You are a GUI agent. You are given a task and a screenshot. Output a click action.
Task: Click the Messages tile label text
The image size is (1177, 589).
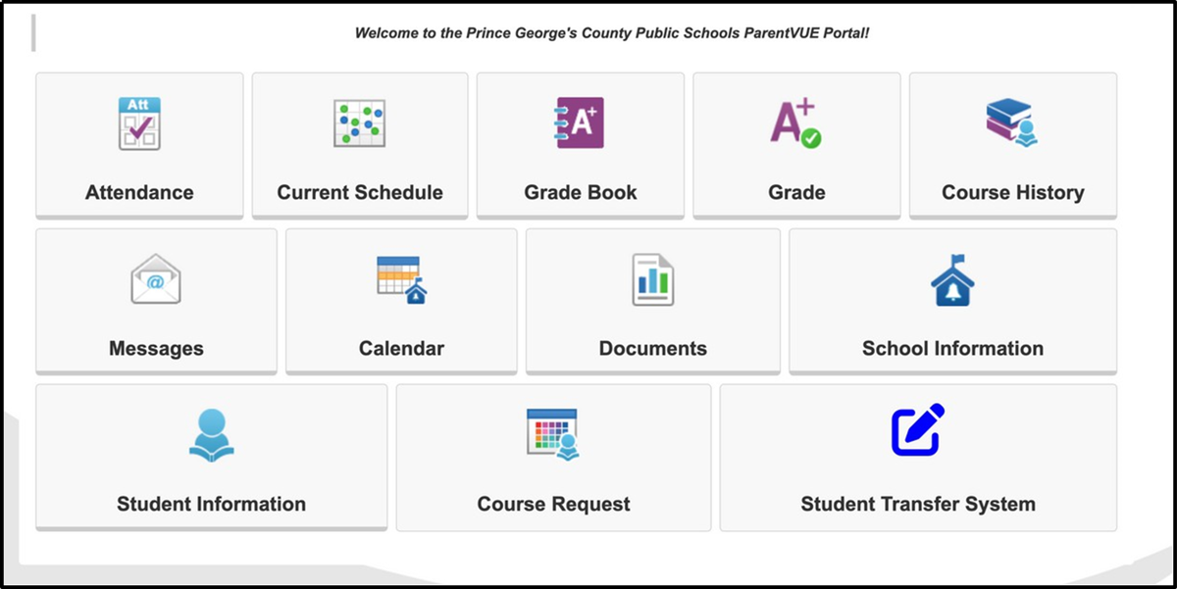[x=155, y=347]
